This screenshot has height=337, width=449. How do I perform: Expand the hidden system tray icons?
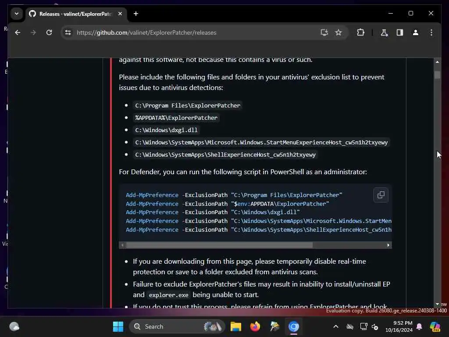point(336,326)
